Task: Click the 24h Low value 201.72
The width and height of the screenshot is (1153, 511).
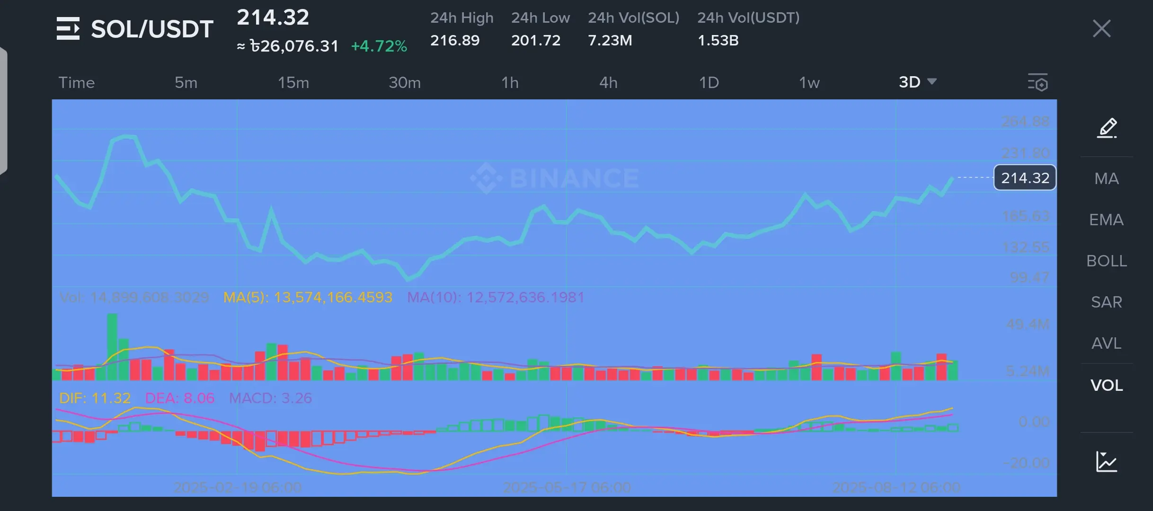Action: pyautogui.click(x=536, y=40)
